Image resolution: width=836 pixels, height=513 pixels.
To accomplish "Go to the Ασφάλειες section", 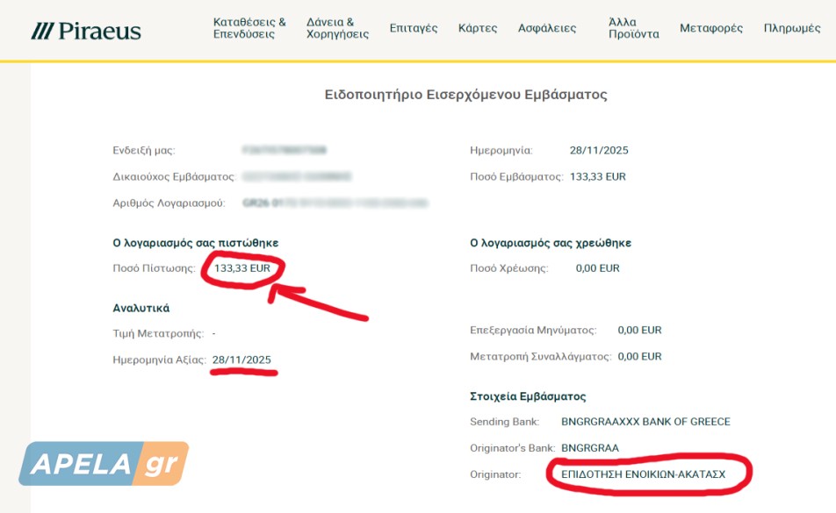I will pyautogui.click(x=547, y=28).
